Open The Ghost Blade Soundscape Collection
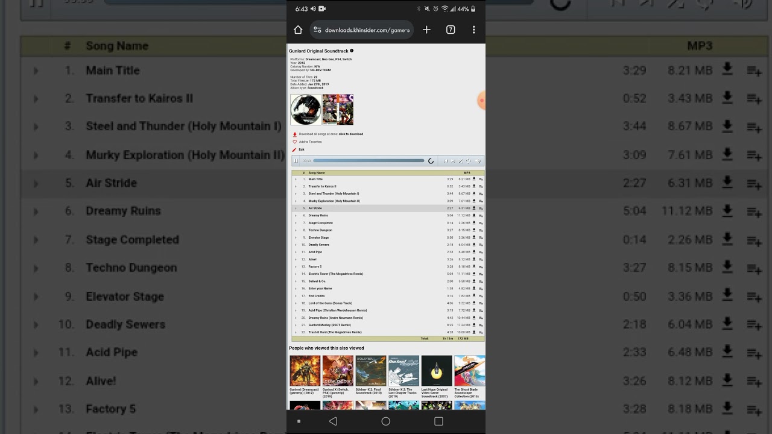The width and height of the screenshot is (772, 434). click(469, 371)
